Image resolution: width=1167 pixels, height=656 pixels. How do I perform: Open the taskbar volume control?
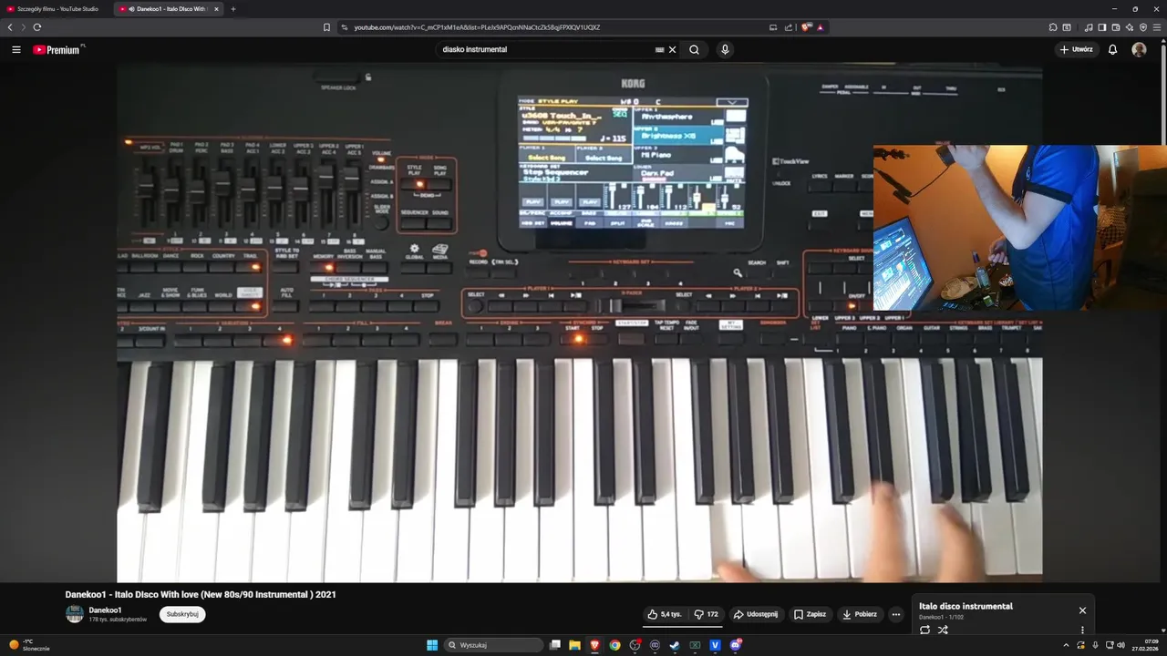coord(1121,645)
